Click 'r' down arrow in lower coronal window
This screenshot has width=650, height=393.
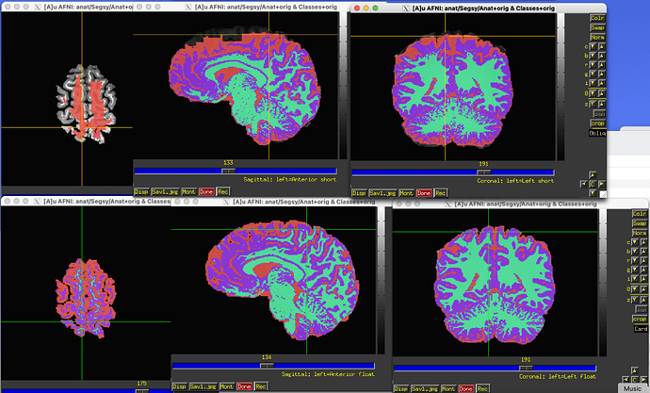[x=635, y=260]
